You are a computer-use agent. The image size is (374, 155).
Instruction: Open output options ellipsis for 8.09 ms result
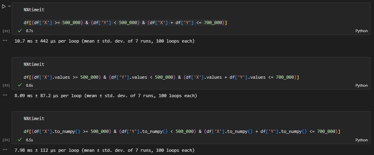(x=5, y=95)
